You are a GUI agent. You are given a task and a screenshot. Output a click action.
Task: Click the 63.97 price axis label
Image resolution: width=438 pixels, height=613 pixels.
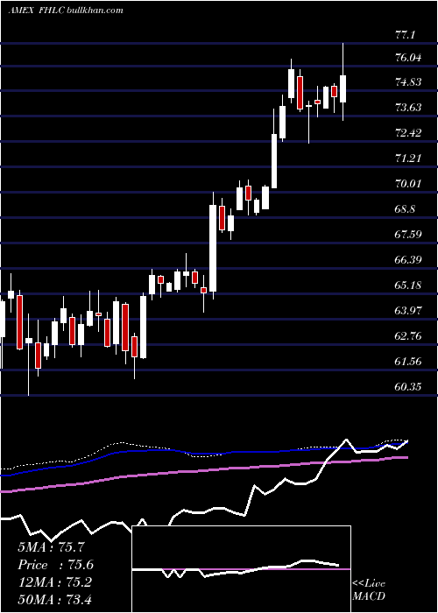pos(408,310)
